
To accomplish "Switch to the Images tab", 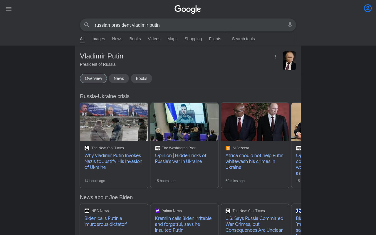I will 98,39.
